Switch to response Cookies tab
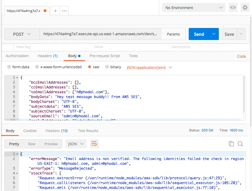The image size is (252, 191). pos(30,131)
